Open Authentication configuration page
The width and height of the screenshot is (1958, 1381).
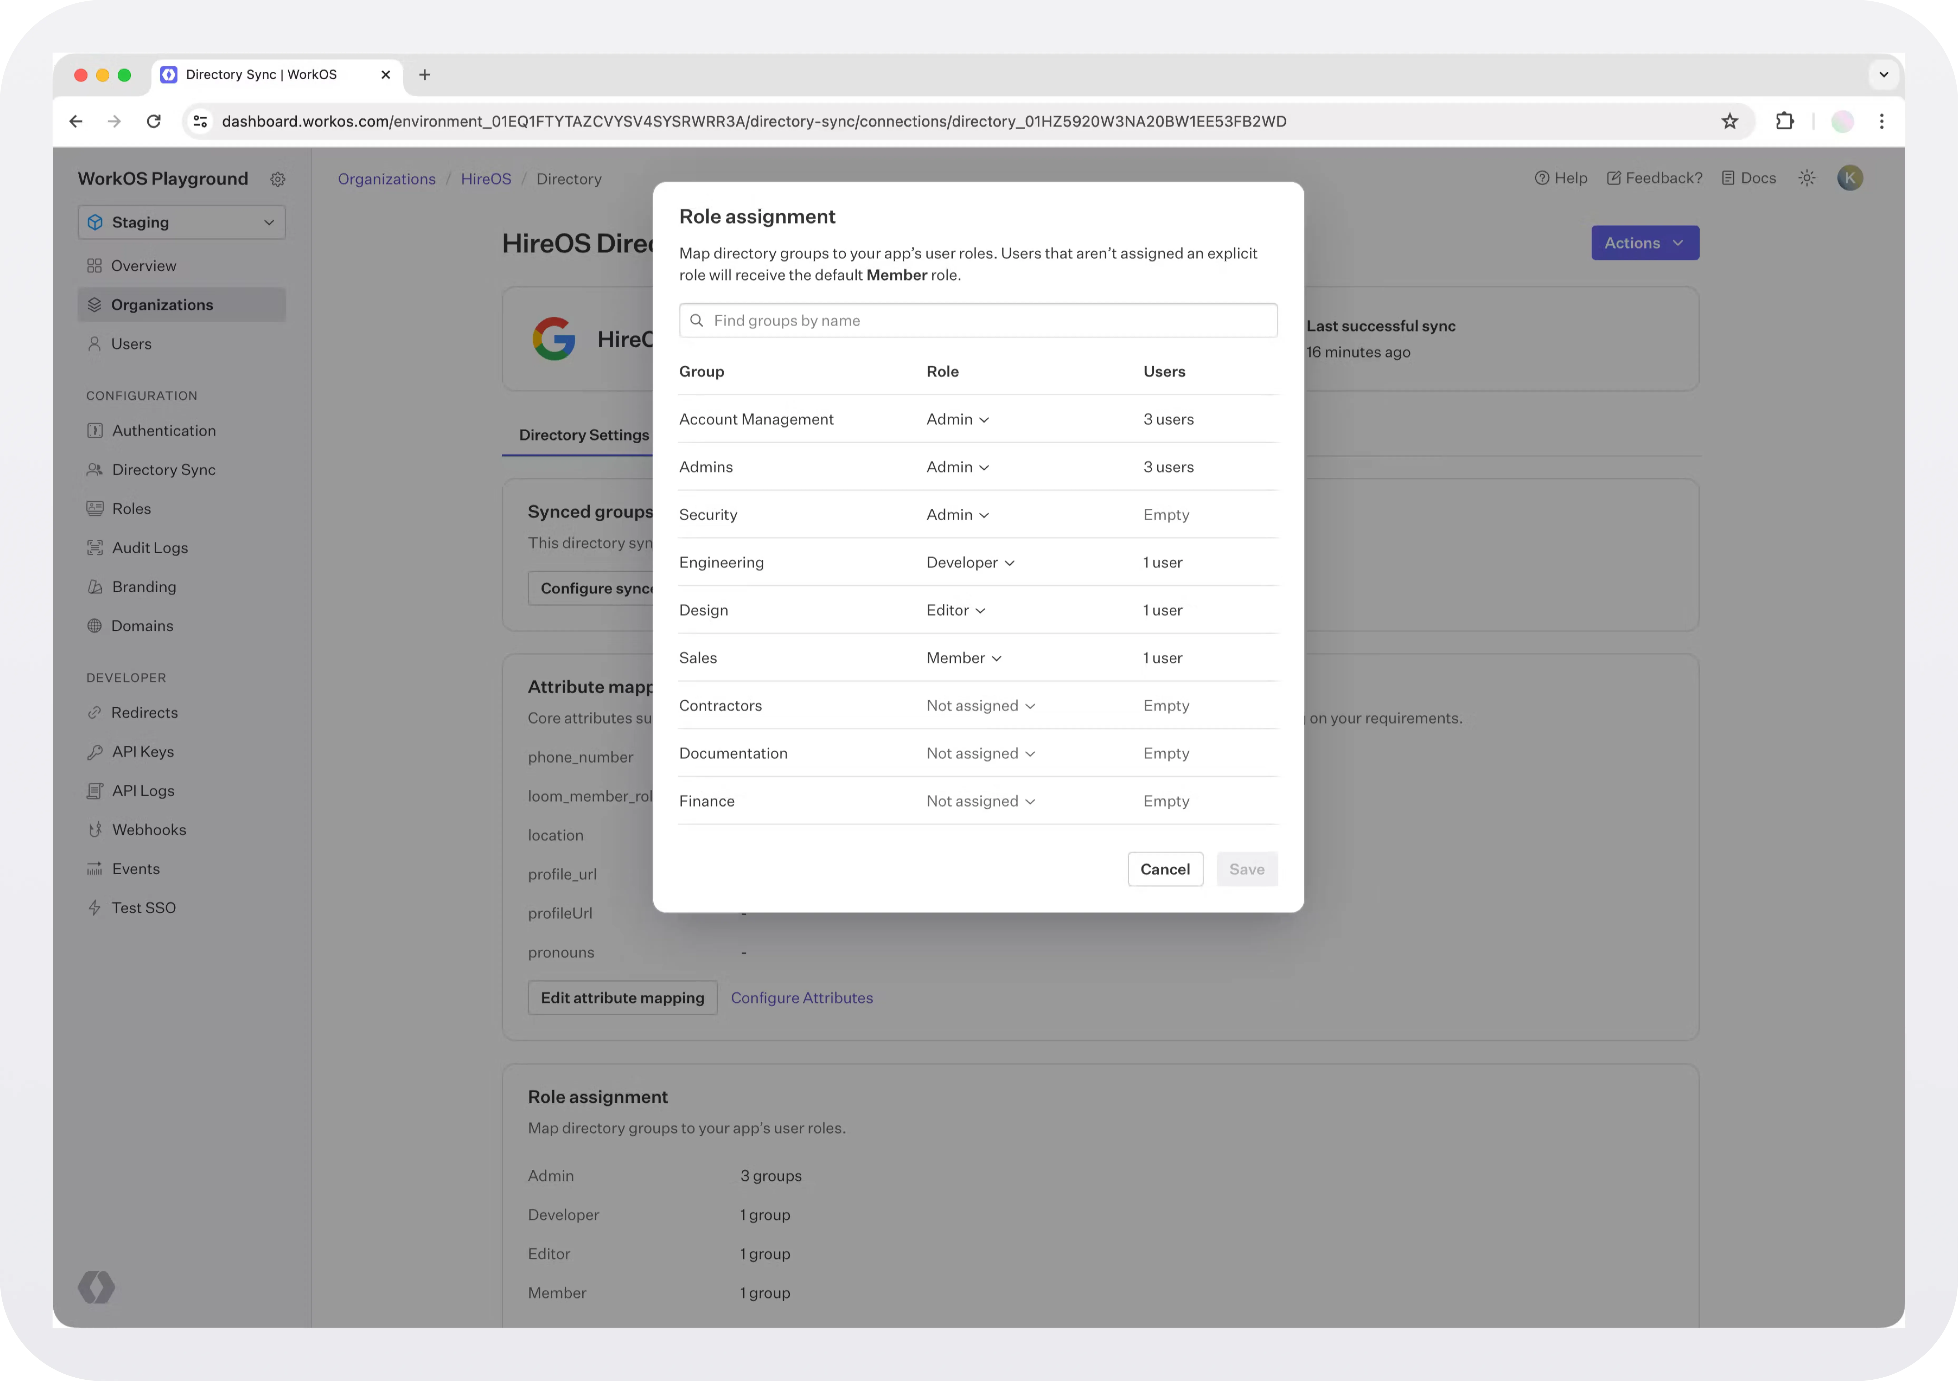coord(182,430)
